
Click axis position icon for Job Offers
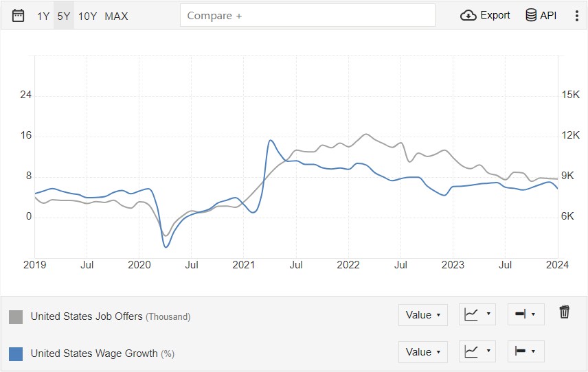coord(521,314)
